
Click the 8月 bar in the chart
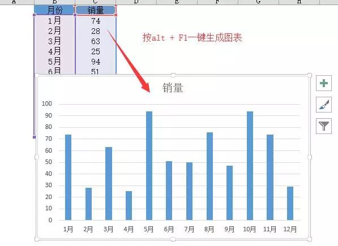pos(209,176)
